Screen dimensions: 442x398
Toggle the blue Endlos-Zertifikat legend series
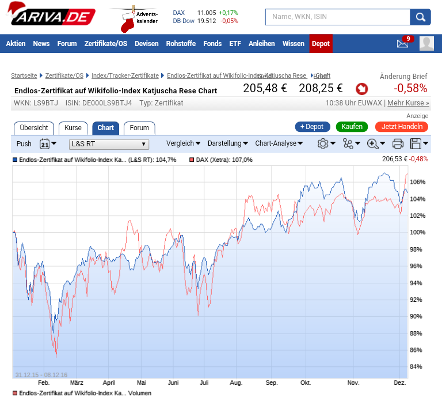[x=15, y=160]
